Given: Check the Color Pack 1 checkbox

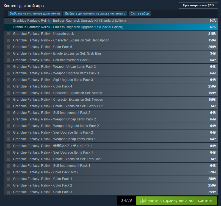Looking at the screenshot, I should [x=9, y=179].
